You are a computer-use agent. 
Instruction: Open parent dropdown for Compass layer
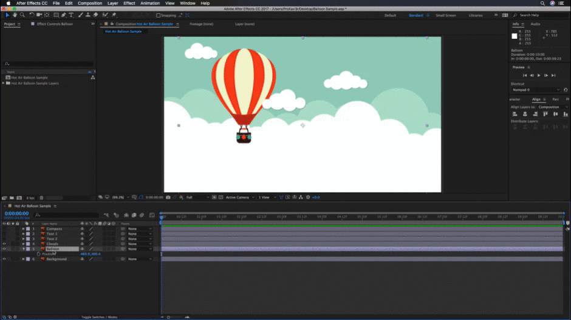pos(140,229)
